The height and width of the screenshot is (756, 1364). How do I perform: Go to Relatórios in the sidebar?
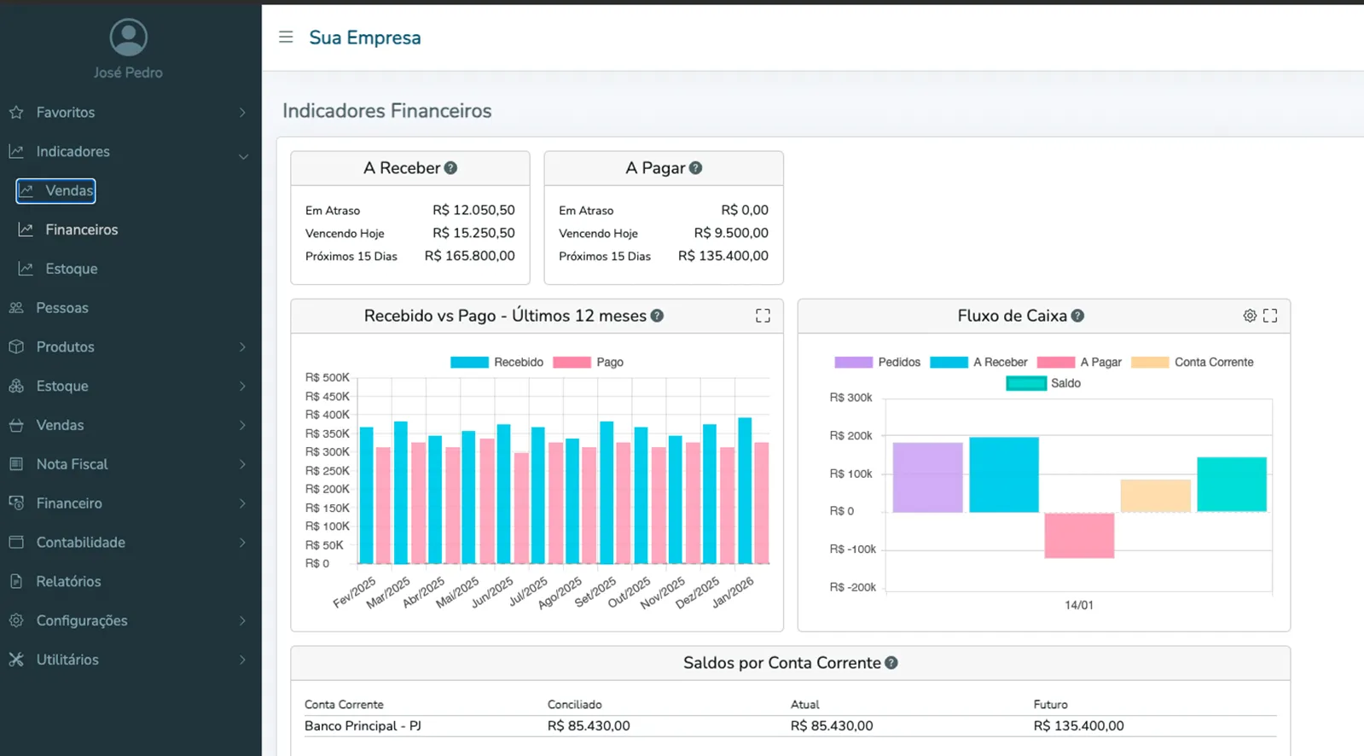point(68,582)
